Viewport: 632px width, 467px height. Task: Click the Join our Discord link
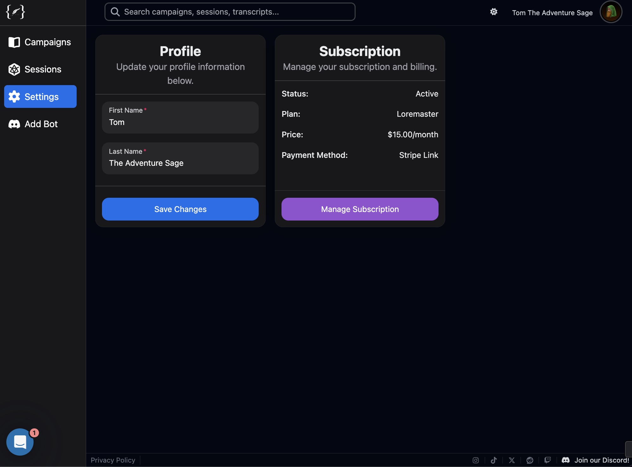(595, 460)
